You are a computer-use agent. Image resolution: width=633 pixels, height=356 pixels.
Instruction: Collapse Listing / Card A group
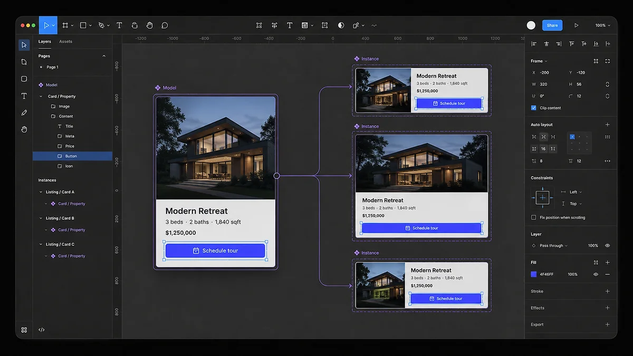[x=41, y=192]
